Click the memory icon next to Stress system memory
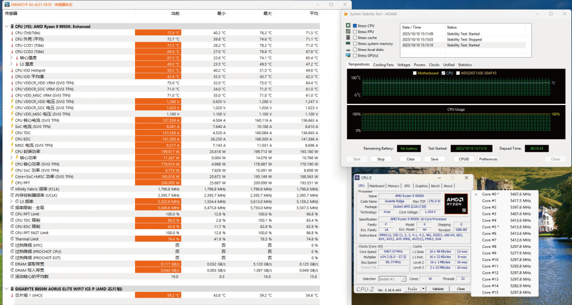Image resolution: width=572 pixels, height=305 pixels. coord(348,43)
